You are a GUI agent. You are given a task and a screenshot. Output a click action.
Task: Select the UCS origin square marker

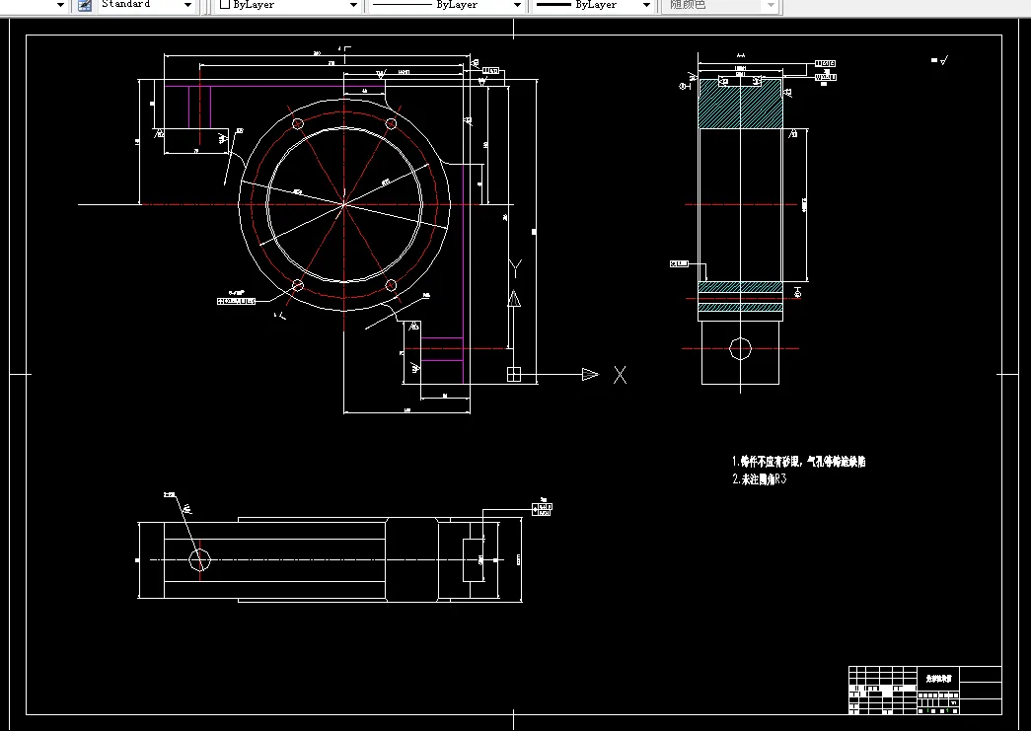click(514, 374)
